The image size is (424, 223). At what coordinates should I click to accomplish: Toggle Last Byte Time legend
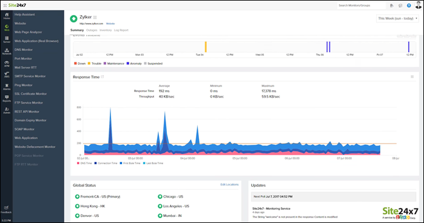click(x=153, y=163)
